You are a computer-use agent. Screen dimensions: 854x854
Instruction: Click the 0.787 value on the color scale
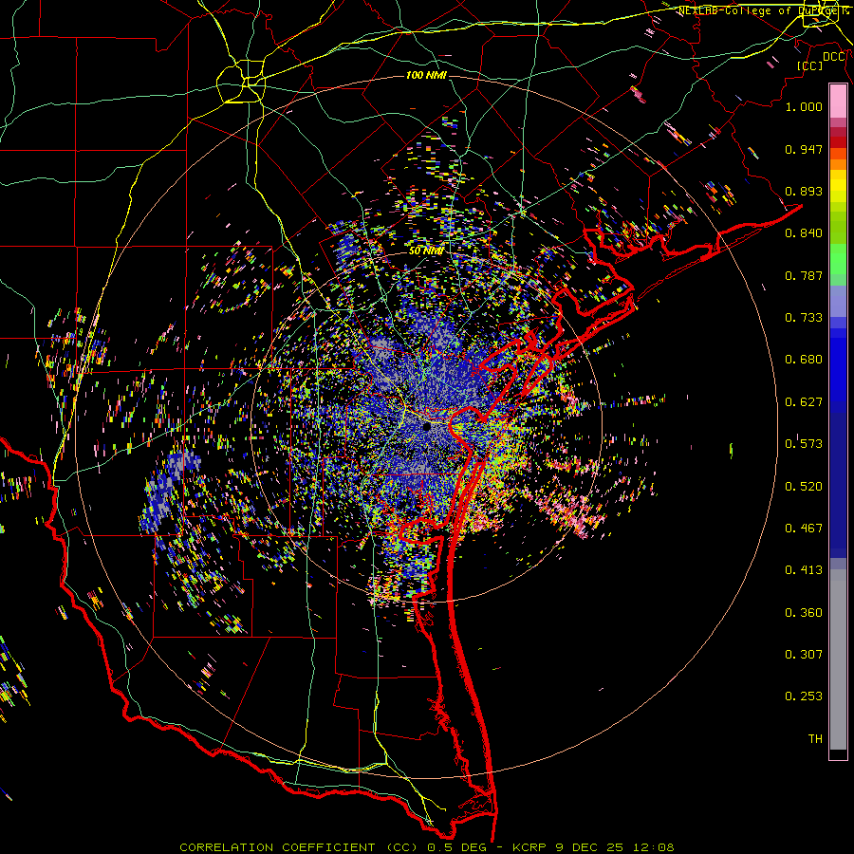pyautogui.click(x=804, y=275)
